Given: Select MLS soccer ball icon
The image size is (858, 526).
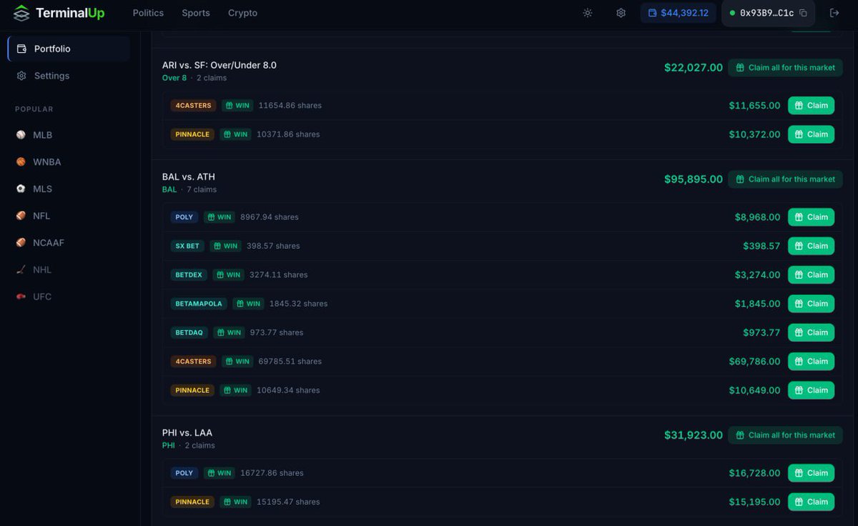Looking at the screenshot, I should pos(21,189).
